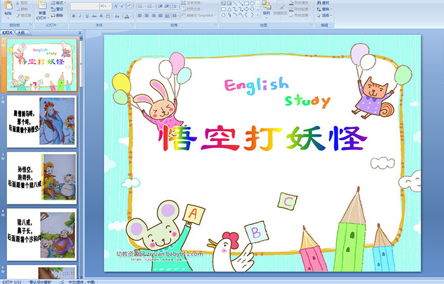This screenshot has width=444, height=284.
Task: Toggle Text Shadow (S) formatting
Action: [101, 16]
